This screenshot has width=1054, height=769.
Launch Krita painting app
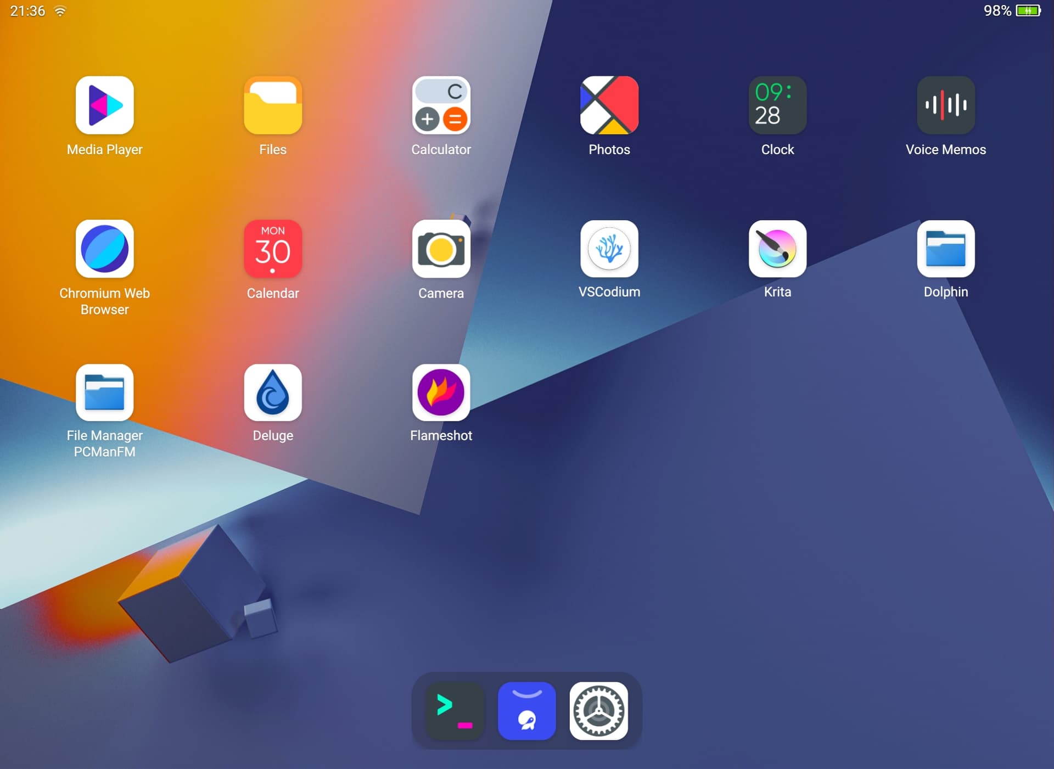coord(777,249)
